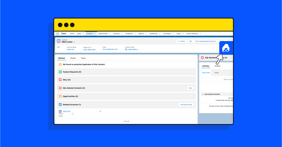
Task: Click the Add Relationship button
Action: 186,105
